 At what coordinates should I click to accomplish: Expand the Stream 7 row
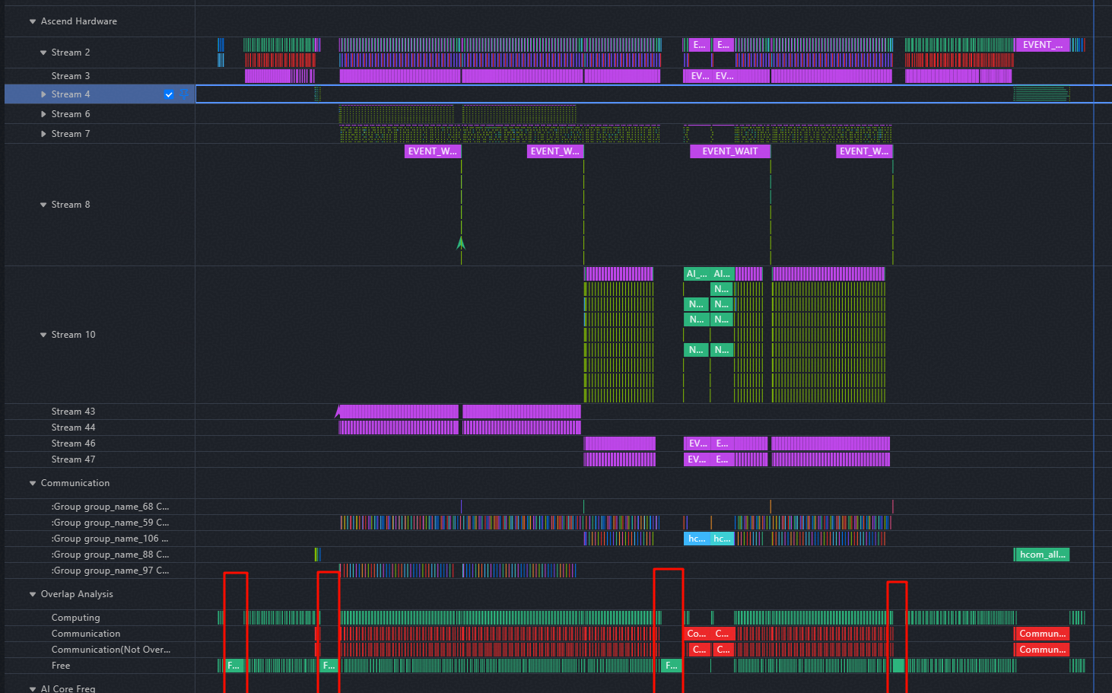[43, 134]
